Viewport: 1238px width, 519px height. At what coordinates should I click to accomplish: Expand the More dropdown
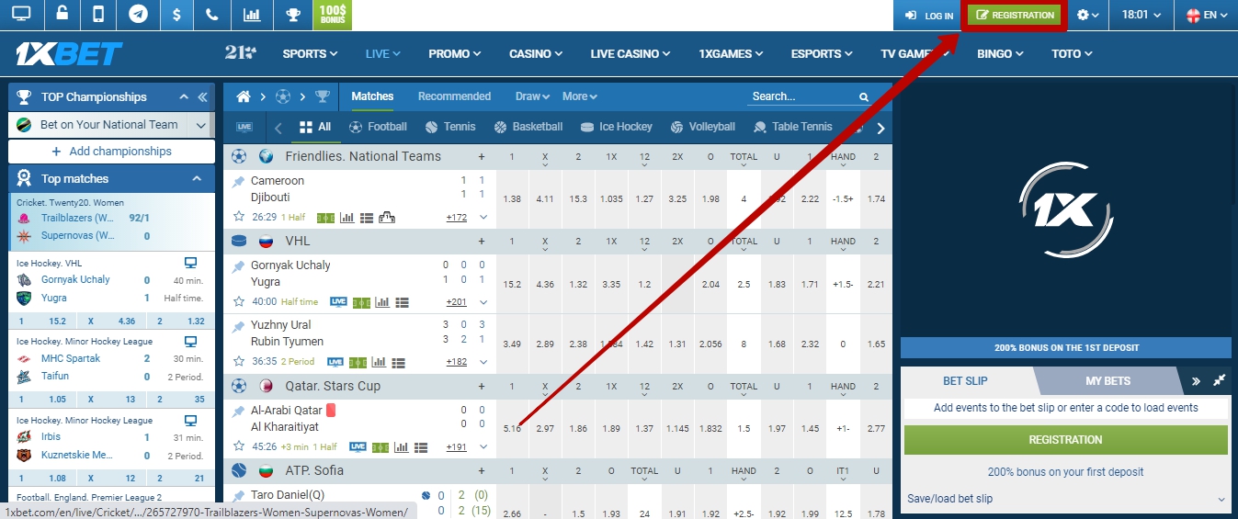pyautogui.click(x=580, y=96)
